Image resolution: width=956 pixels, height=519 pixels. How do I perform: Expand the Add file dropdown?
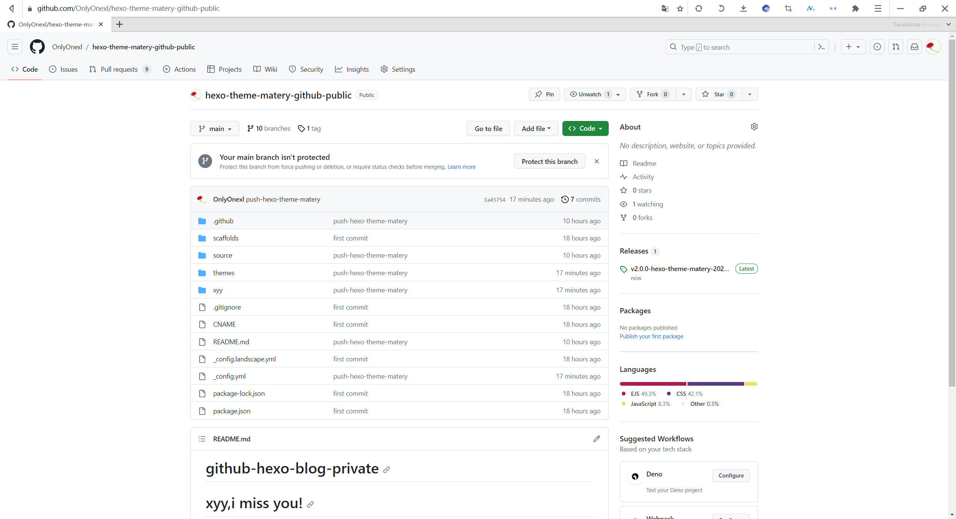click(x=536, y=129)
